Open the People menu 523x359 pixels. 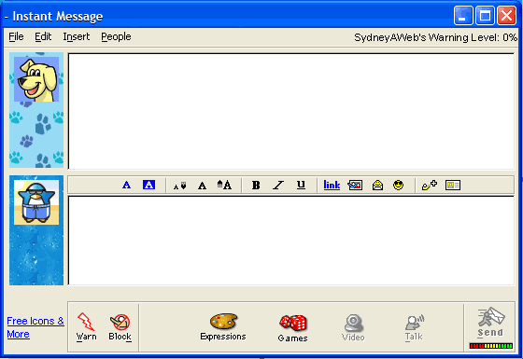coord(116,36)
